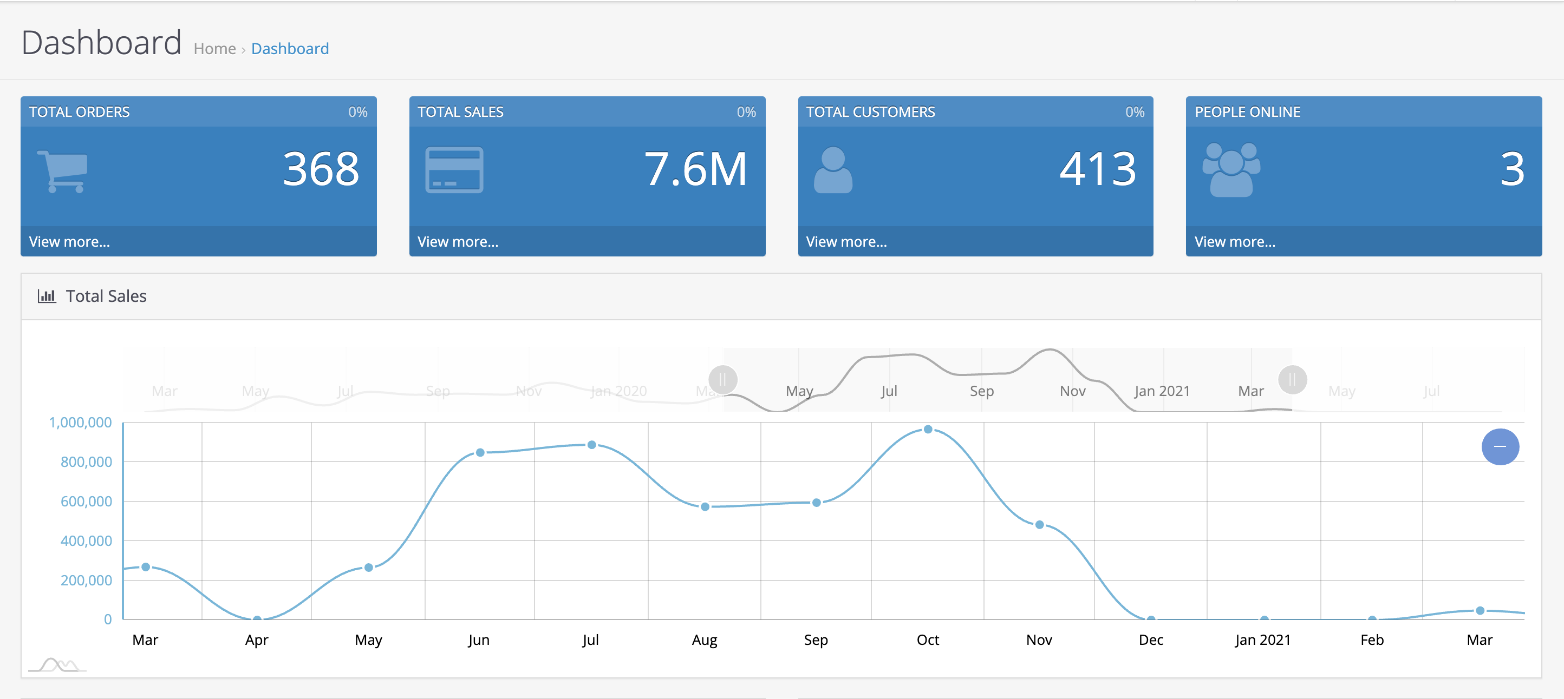The height and width of the screenshot is (699, 1564).
Task: Select the November data point on the sales line
Action: 1039,525
